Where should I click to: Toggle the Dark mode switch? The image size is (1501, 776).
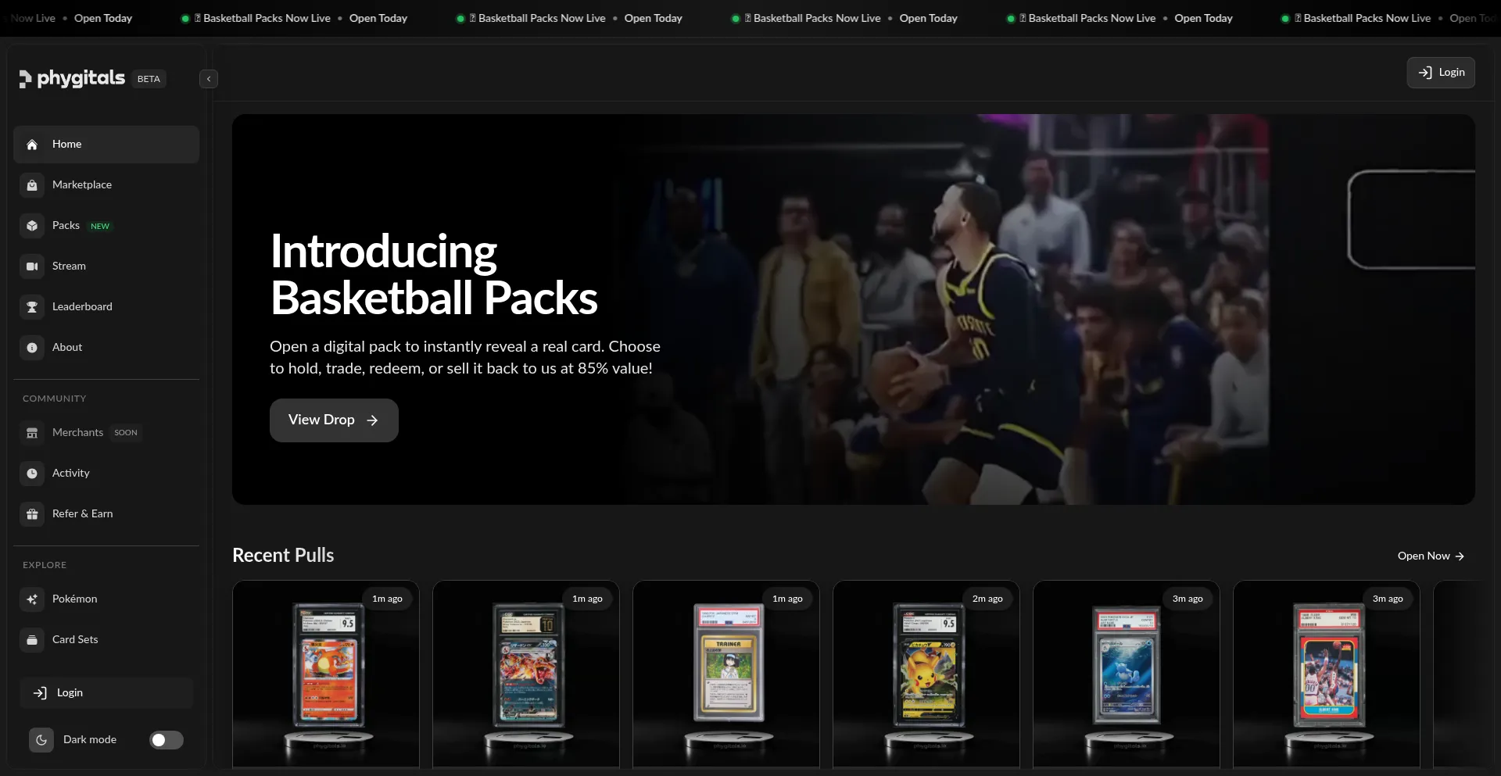[x=166, y=740]
